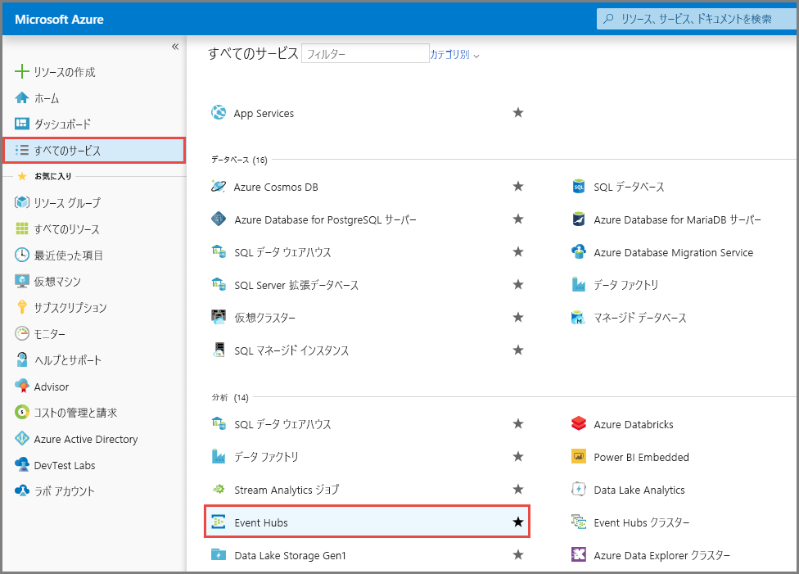This screenshot has width=799, height=574.
Task: Toggle favorite star for Azure Cosmos DB
Action: tap(518, 186)
